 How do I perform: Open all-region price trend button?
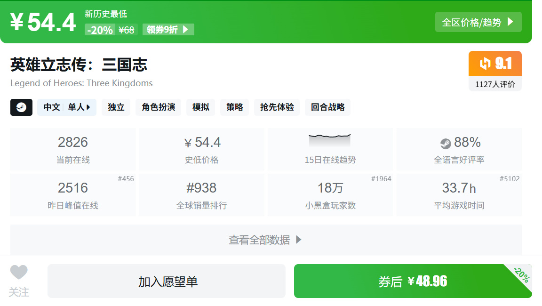478,22
